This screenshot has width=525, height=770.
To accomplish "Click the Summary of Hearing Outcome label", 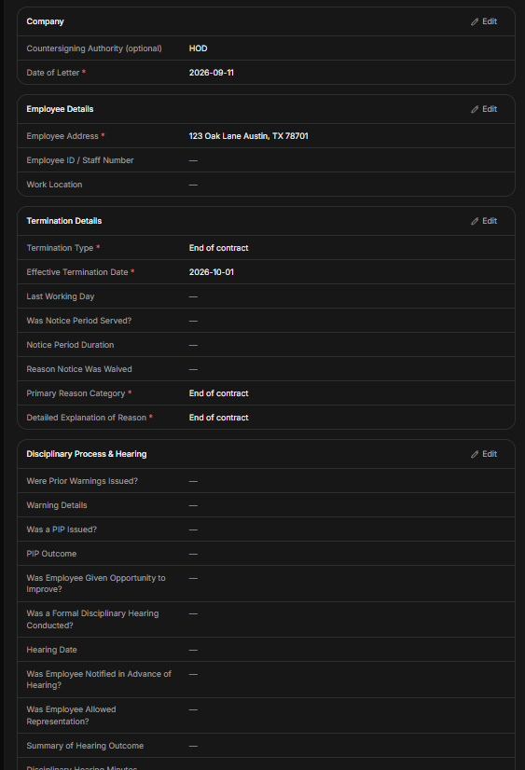I will click(85, 746).
